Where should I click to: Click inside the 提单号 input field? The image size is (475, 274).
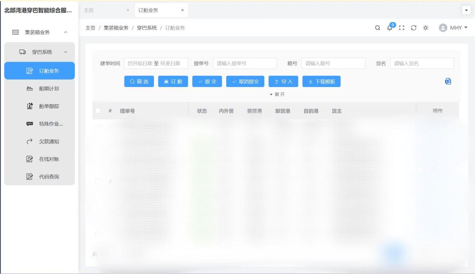tap(245, 63)
